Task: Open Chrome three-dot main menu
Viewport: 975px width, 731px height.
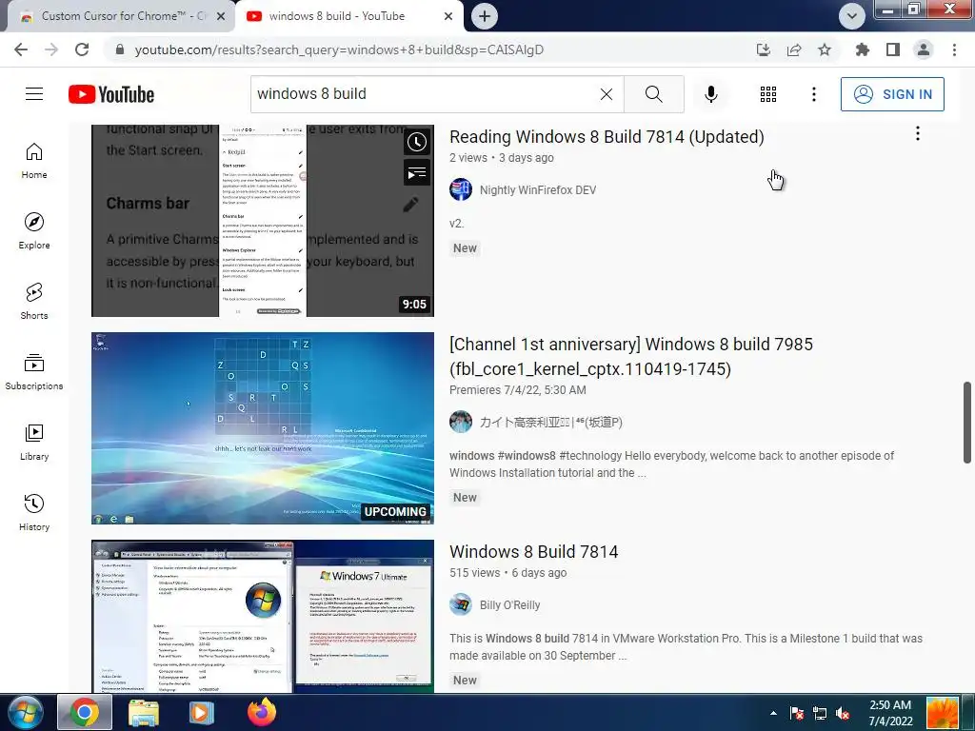Action: pyautogui.click(x=954, y=49)
